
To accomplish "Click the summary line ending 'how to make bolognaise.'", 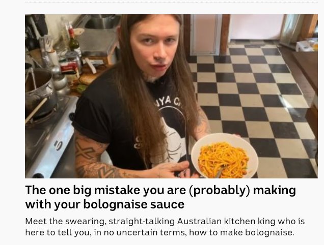I will pyautogui.click(x=159, y=232).
